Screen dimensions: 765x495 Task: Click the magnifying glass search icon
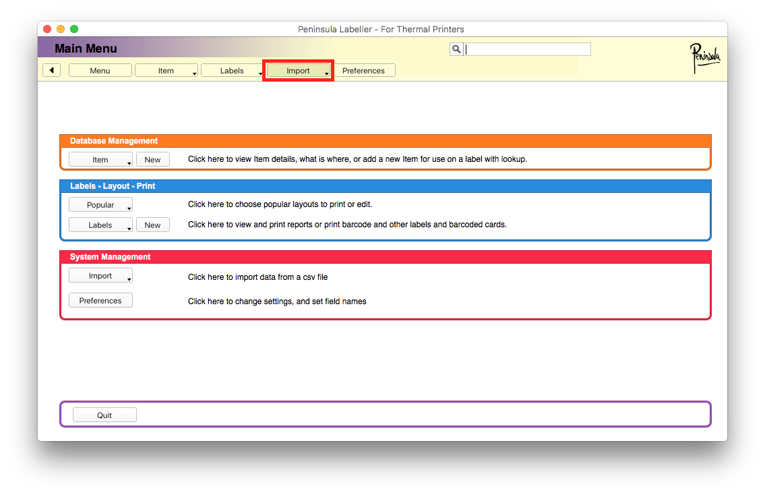(x=456, y=49)
